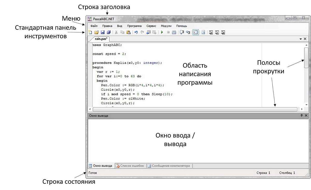Click the greyed-out Redo arrow icon
311x190 pixels.
coord(142,32)
